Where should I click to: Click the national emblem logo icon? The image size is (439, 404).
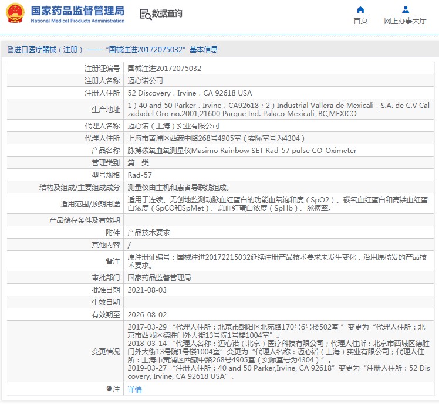point(15,13)
